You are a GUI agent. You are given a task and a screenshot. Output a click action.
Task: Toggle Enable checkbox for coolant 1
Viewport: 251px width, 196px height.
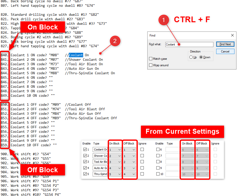85,149
